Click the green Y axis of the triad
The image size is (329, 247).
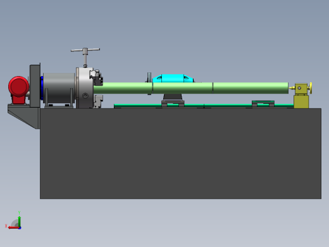[19, 221]
